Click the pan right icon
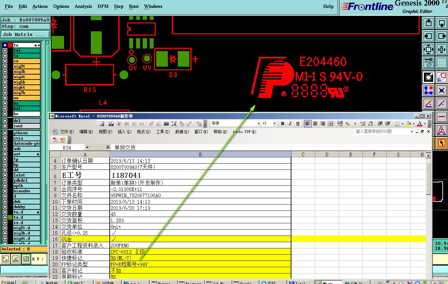Image resolution: width=448 pixels, height=284 pixels. [442, 36]
